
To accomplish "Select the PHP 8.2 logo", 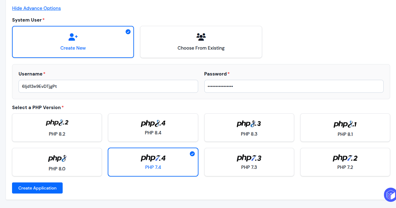I will coord(57,123).
